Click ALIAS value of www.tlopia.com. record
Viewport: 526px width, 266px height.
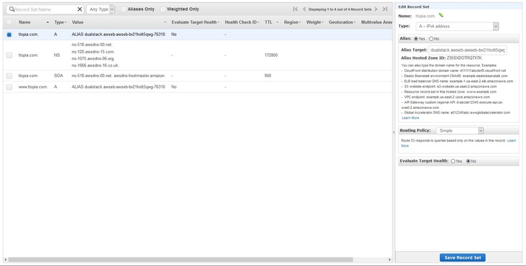click(x=118, y=87)
